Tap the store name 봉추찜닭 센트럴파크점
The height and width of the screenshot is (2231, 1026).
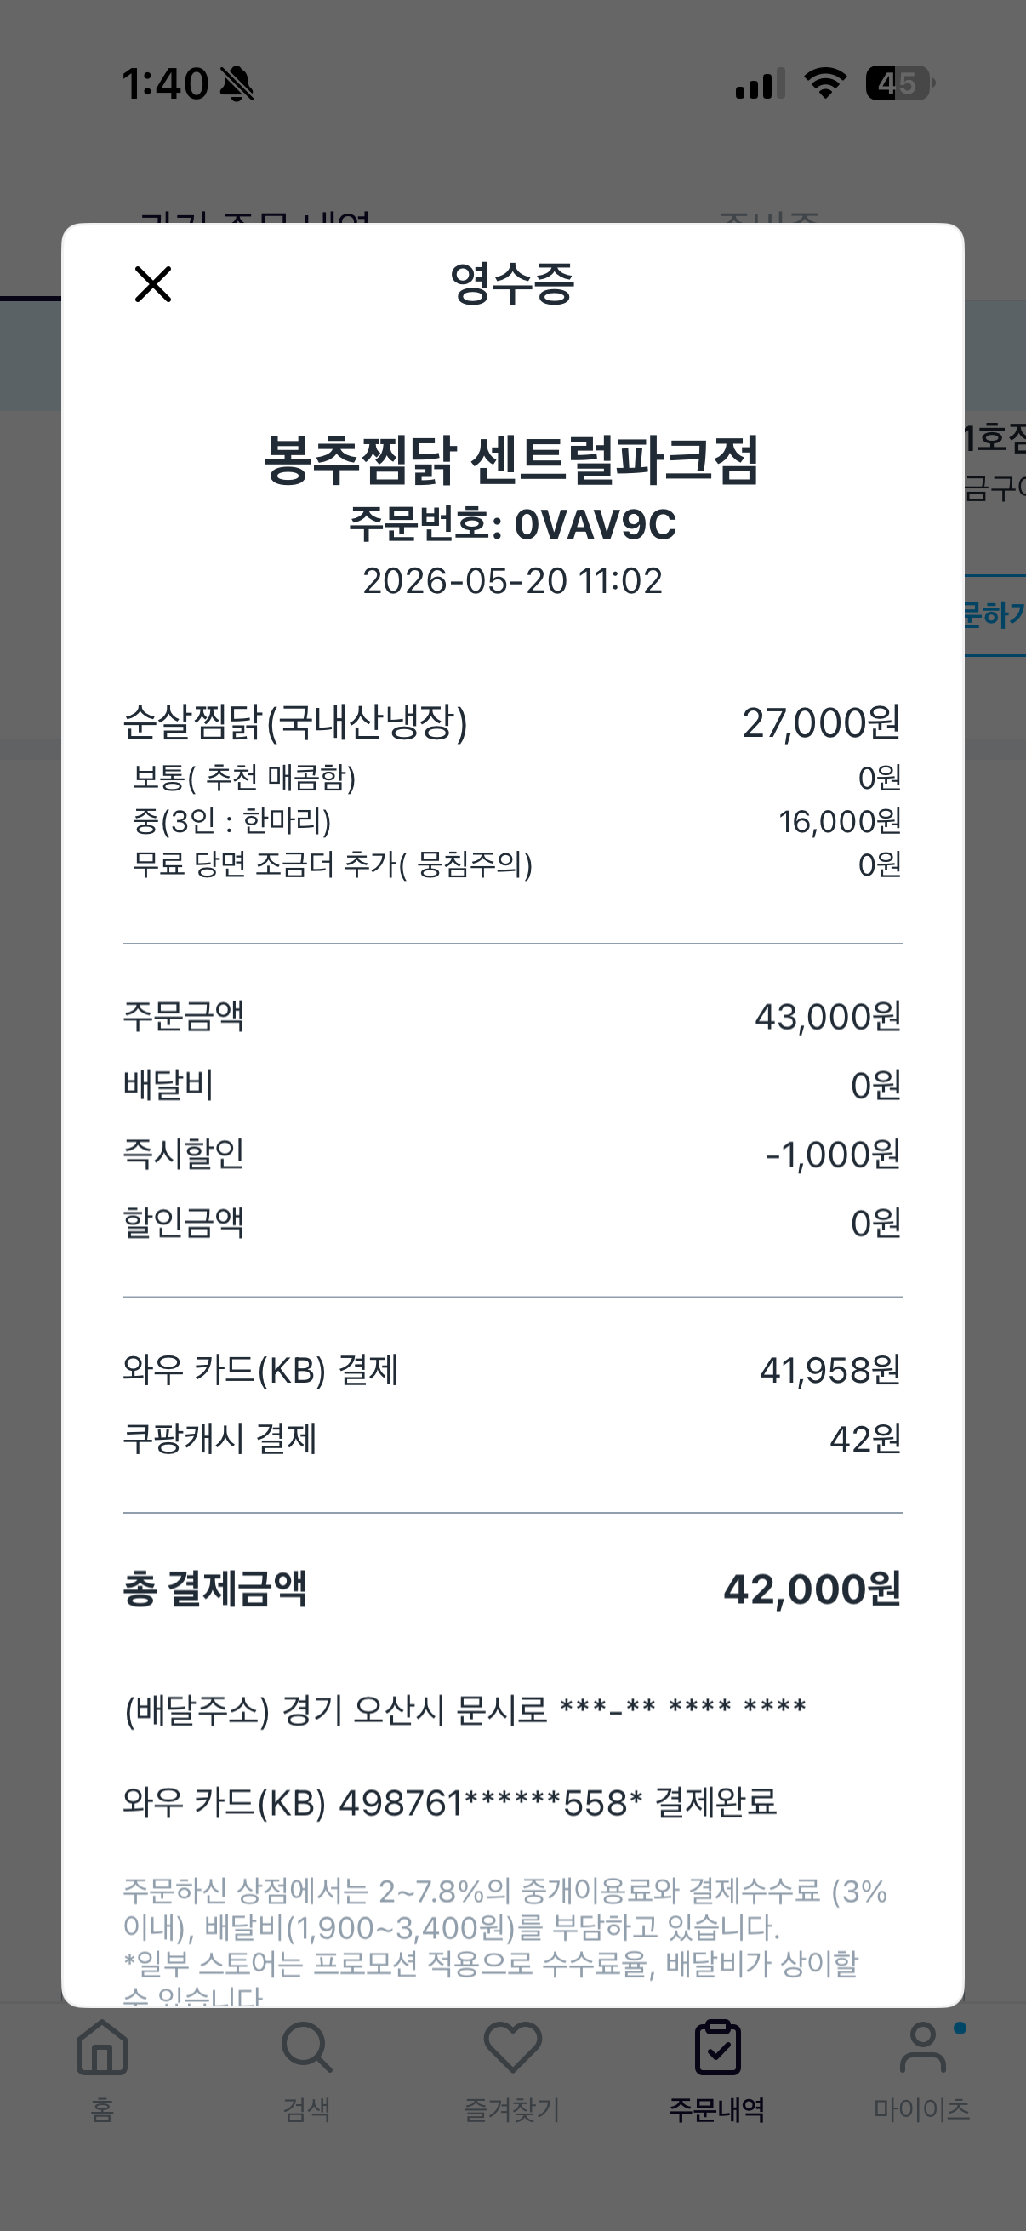point(512,459)
